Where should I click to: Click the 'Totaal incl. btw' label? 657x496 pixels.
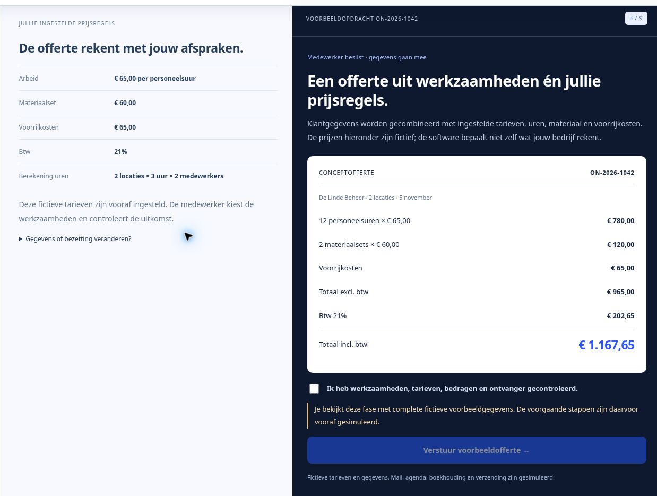343,345
